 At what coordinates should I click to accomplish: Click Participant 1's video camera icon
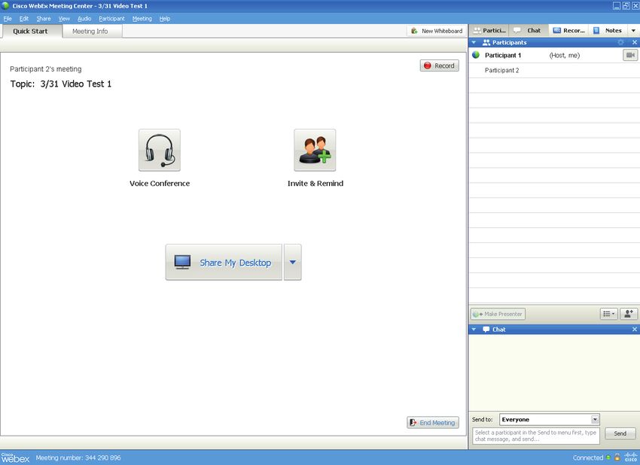click(630, 55)
